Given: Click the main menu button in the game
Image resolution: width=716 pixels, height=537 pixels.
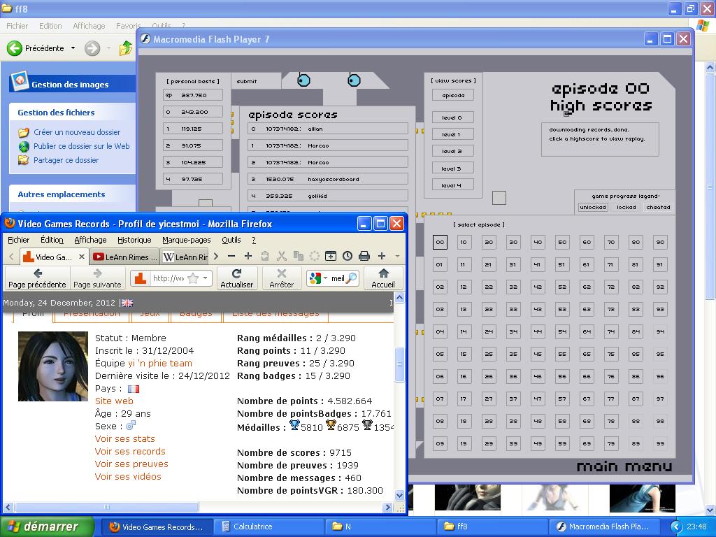Looking at the screenshot, I should click(x=624, y=466).
